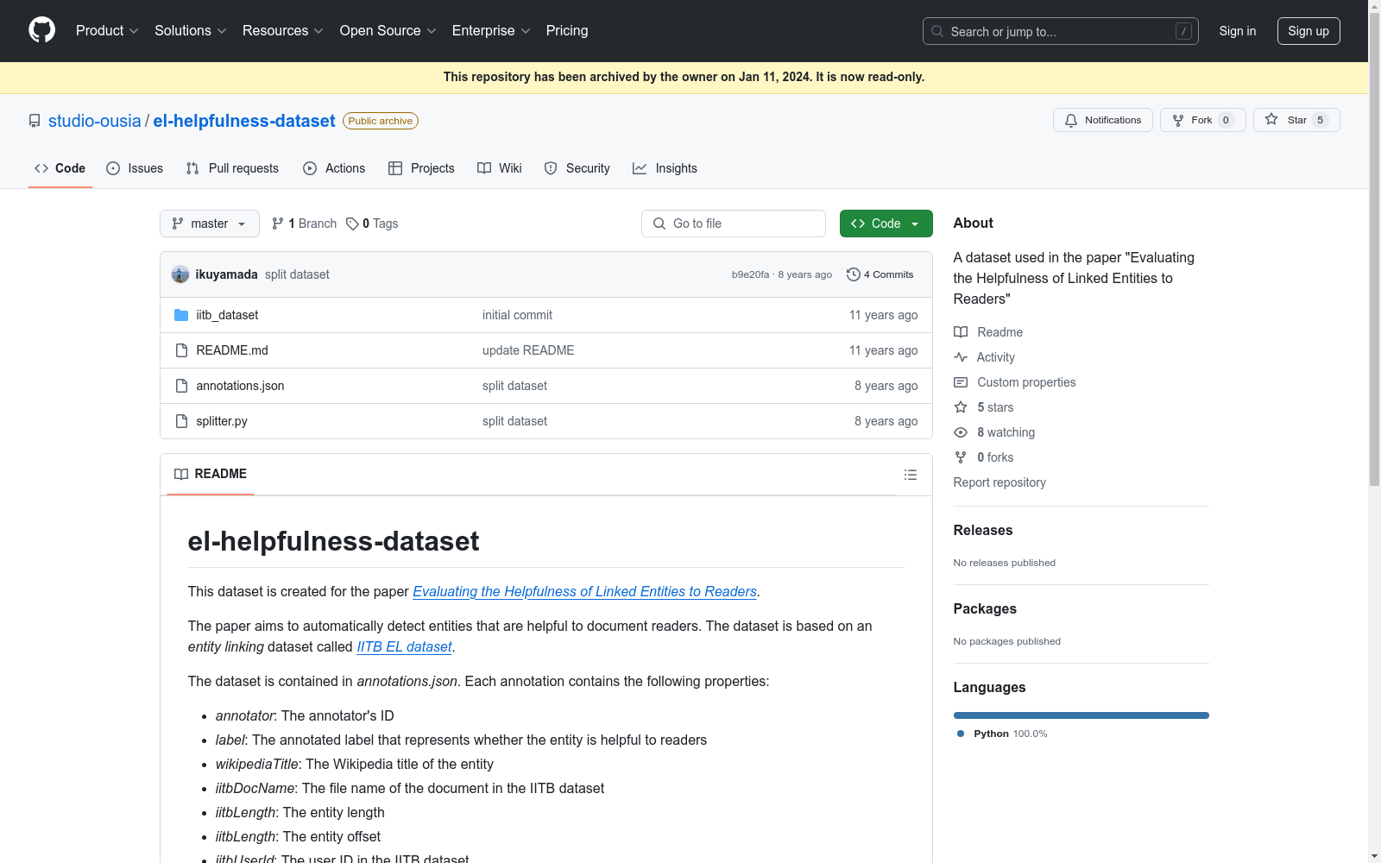This screenshot has width=1381, height=863.
Task: Open the README outline icon
Action: pyautogui.click(x=911, y=475)
